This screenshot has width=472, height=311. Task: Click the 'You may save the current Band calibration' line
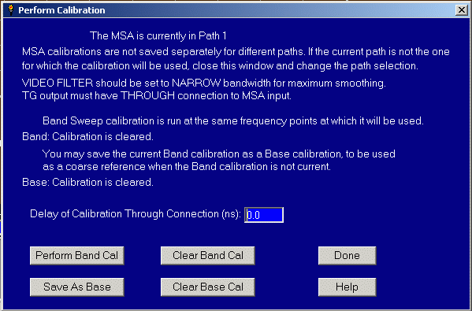(218, 154)
